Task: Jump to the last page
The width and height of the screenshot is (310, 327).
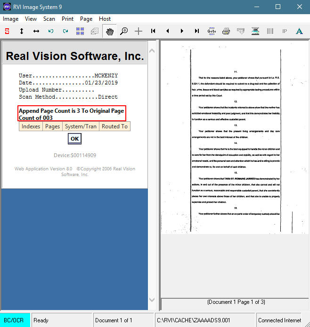Action: tap(197, 31)
